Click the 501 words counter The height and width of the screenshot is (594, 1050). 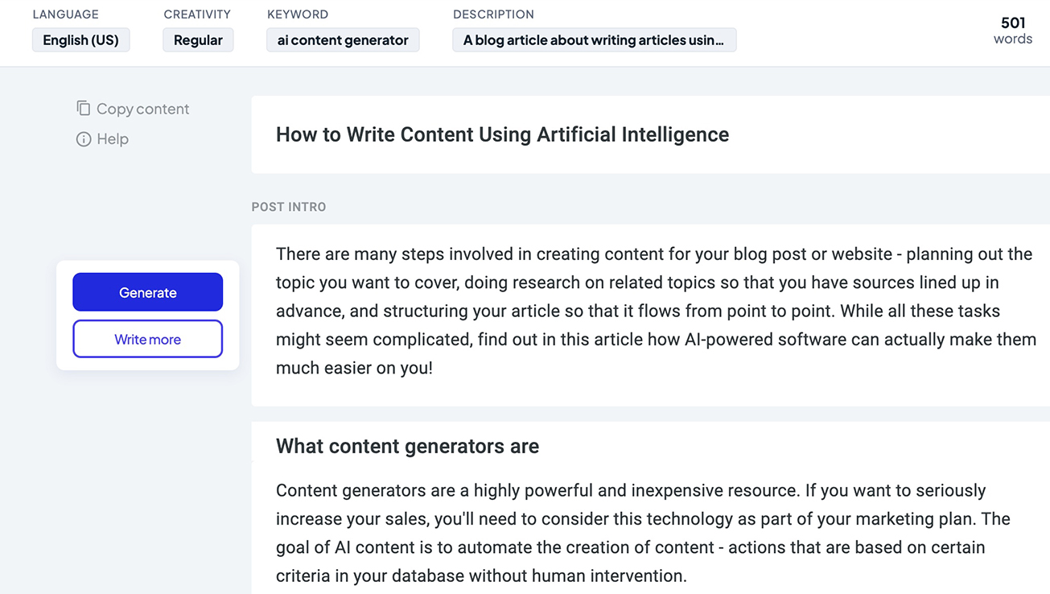point(1012,31)
